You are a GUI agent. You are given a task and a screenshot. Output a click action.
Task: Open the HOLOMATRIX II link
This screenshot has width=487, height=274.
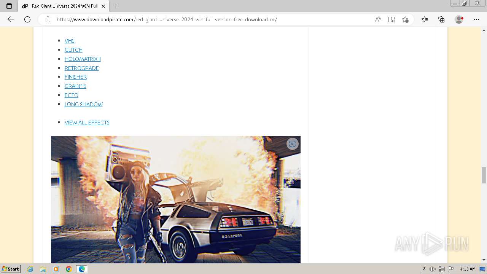pyautogui.click(x=83, y=59)
